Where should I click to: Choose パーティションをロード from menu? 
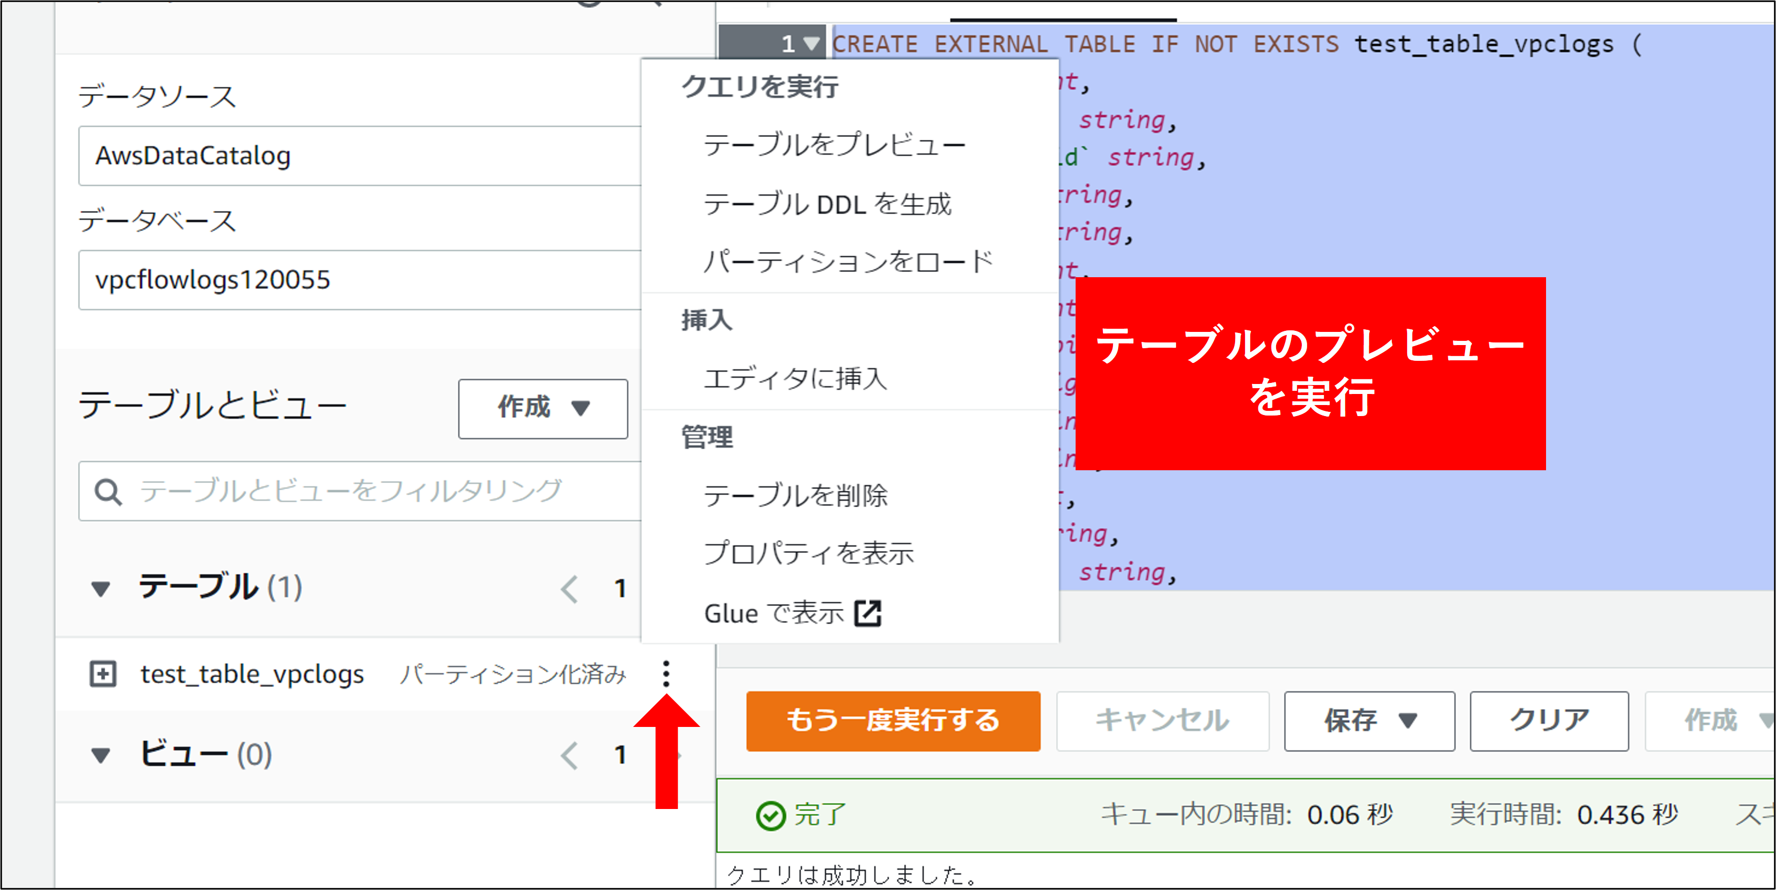coord(847,262)
